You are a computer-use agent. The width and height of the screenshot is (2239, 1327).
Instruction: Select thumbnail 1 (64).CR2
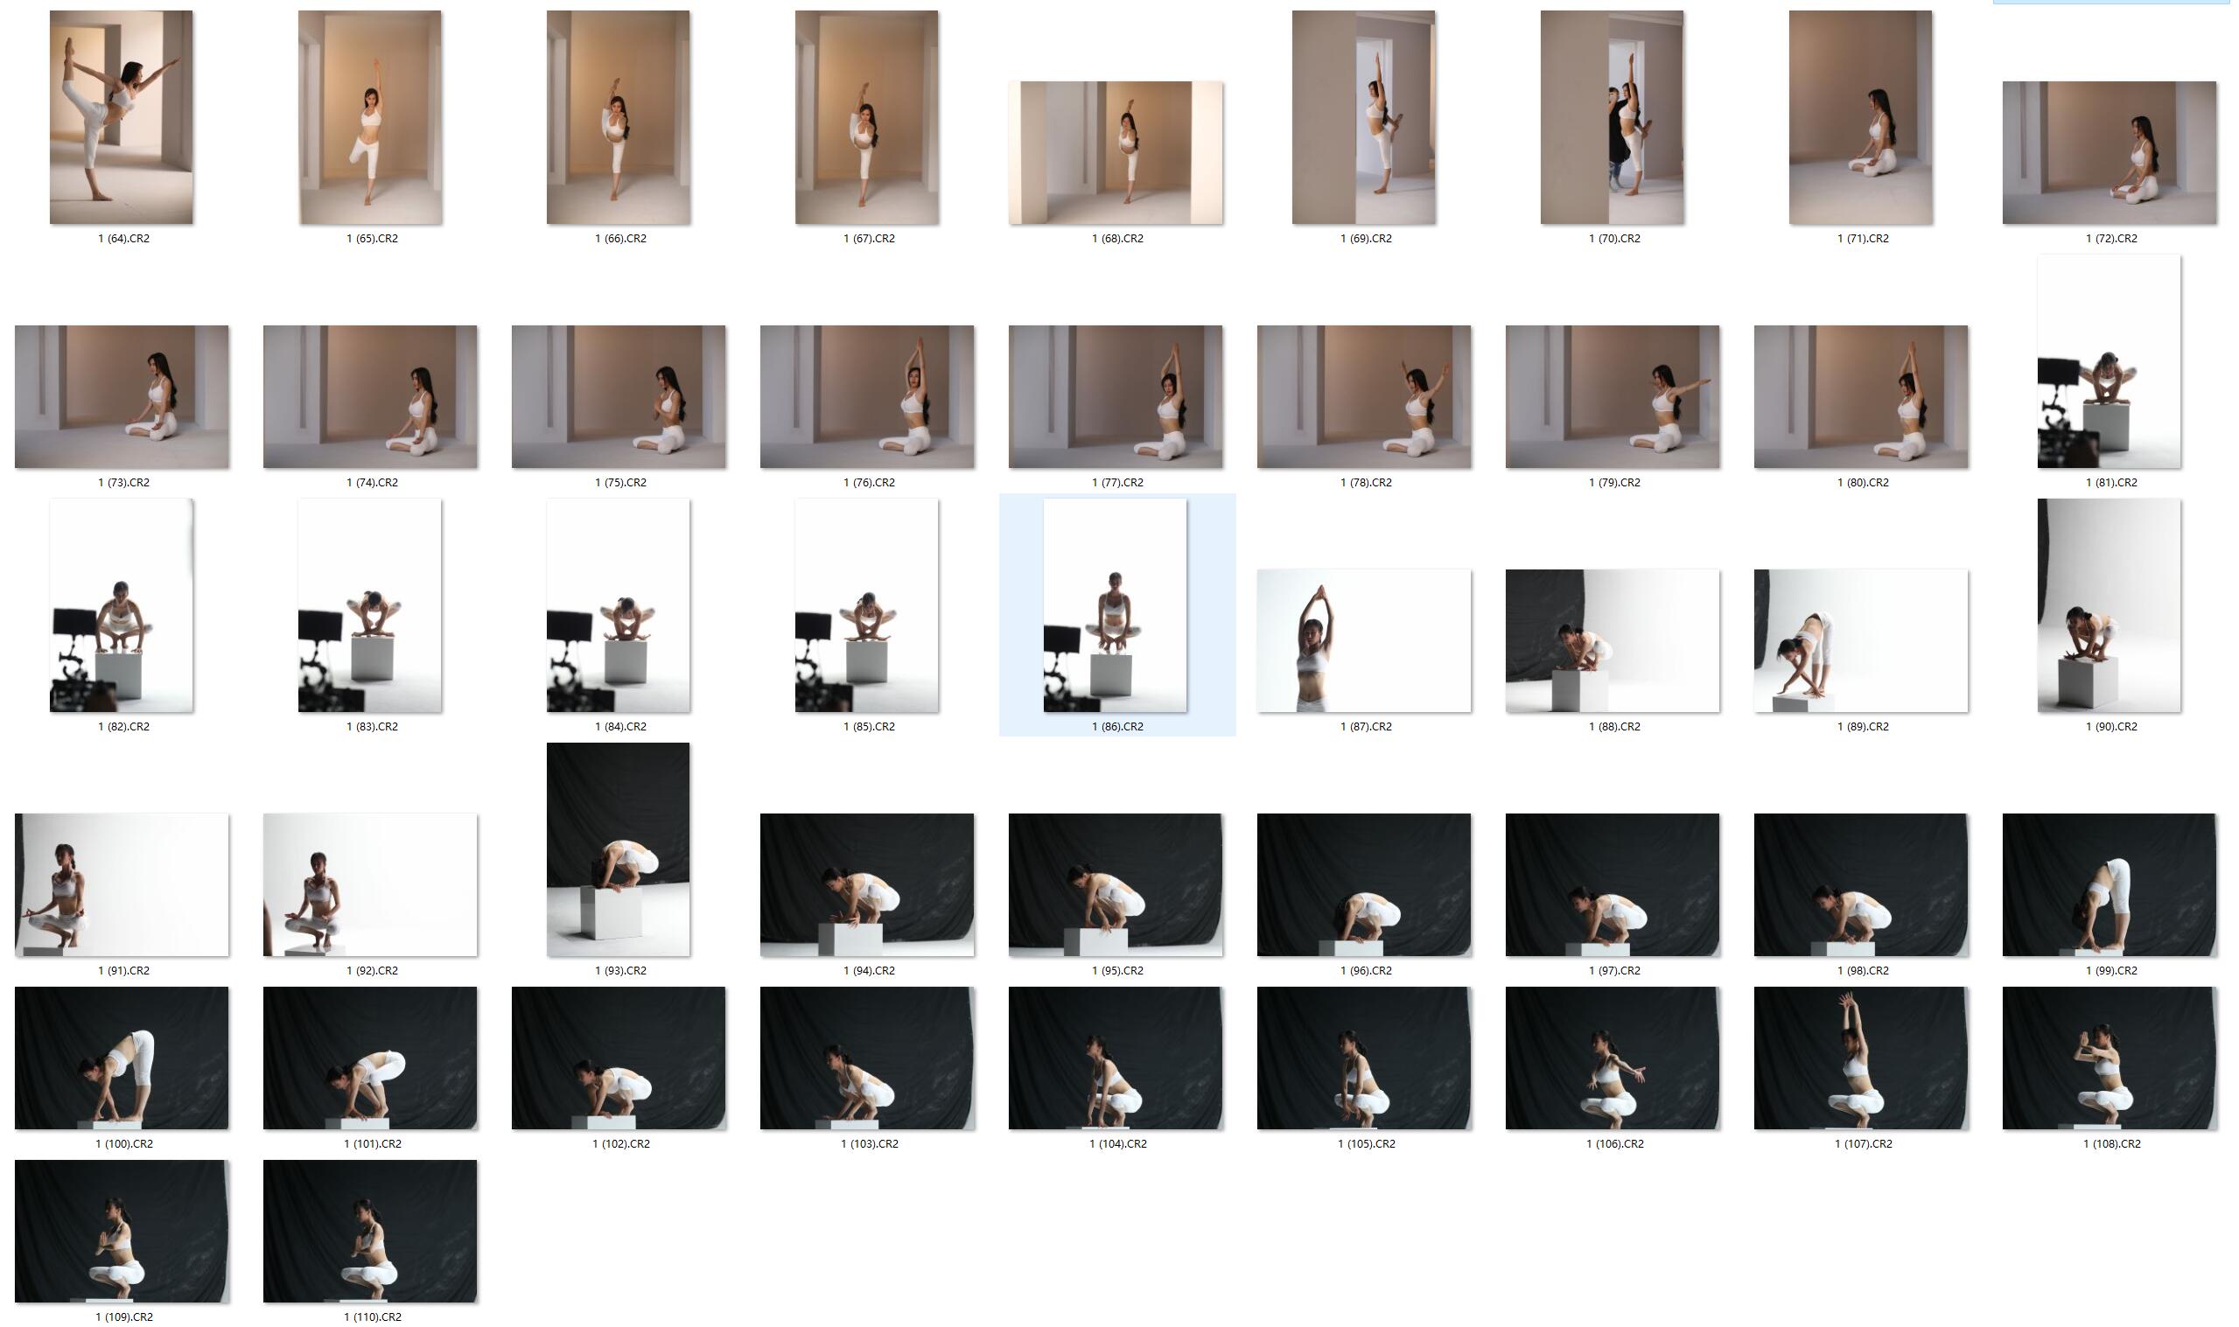tap(121, 117)
